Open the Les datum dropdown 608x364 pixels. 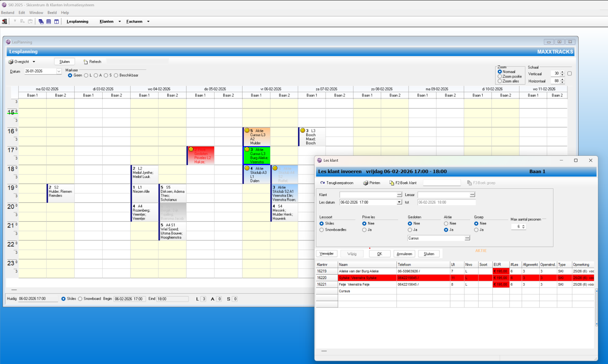[x=399, y=202]
